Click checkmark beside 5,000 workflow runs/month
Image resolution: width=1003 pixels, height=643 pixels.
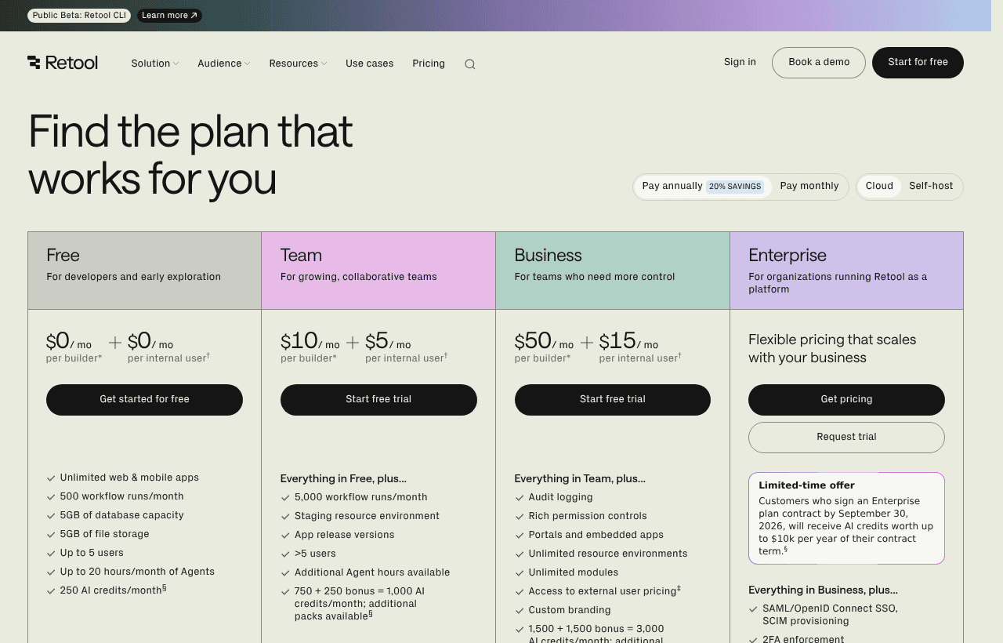[285, 498]
